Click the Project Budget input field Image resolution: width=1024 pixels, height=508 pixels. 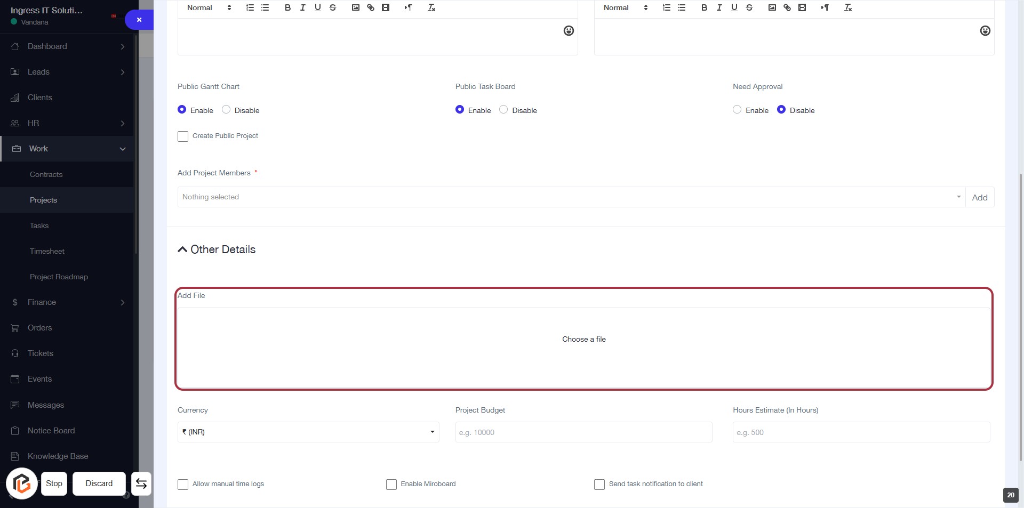[583, 432]
